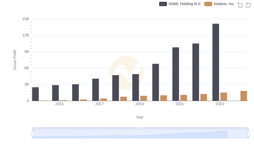Click the Year axis title

pos(139,117)
